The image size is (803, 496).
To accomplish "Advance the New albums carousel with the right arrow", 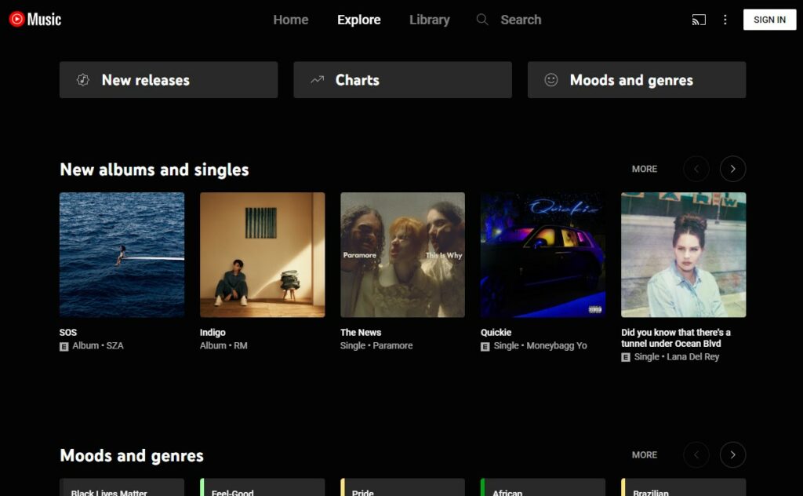I will point(732,169).
